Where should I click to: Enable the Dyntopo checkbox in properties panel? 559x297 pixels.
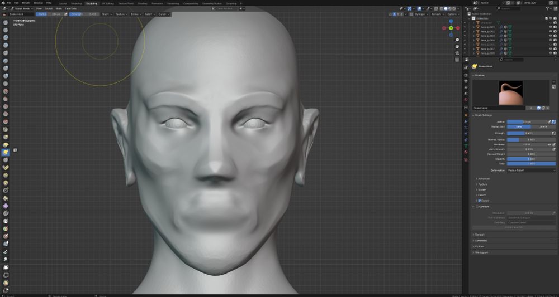tap(476, 206)
